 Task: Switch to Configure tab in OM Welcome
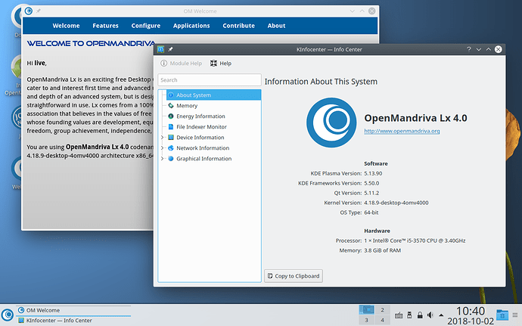tap(146, 26)
